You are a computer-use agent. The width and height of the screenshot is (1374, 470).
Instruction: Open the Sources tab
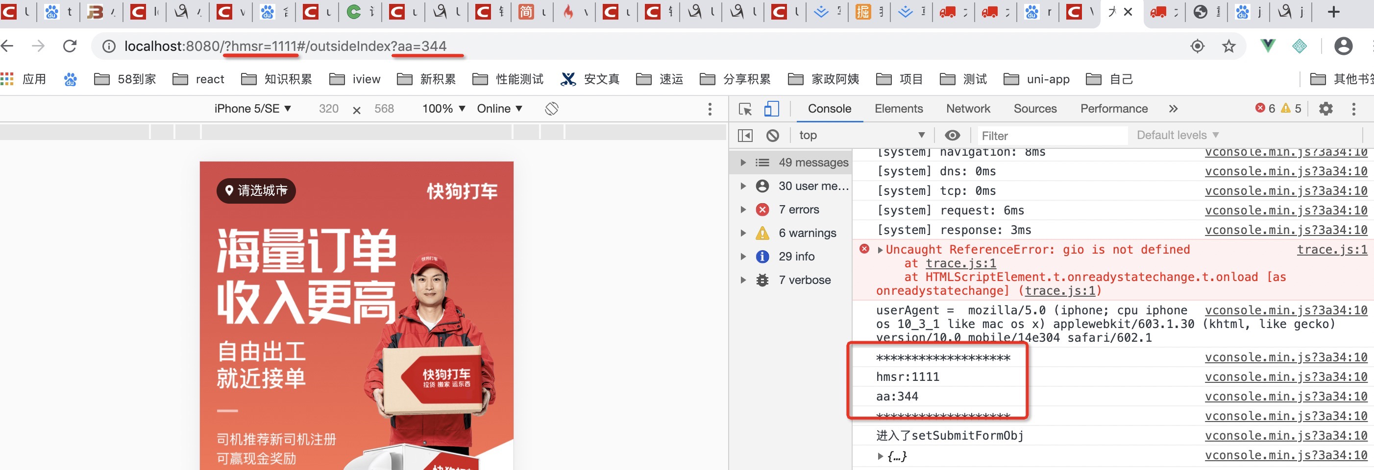tap(1035, 109)
